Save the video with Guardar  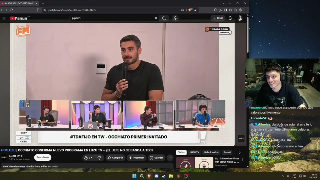point(156,158)
